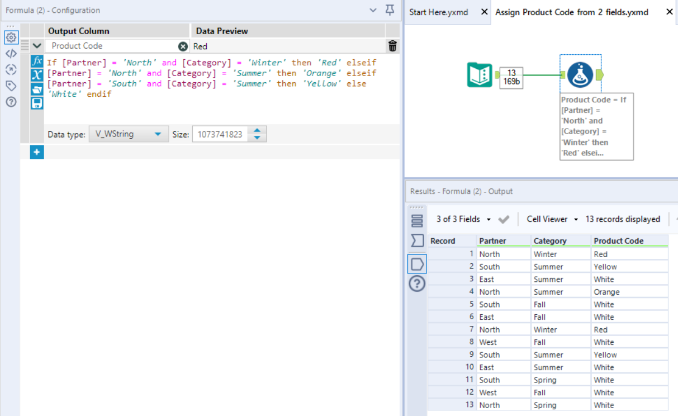Open the annotation tag icon in sidebar
The image size is (678, 416).
click(11, 86)
